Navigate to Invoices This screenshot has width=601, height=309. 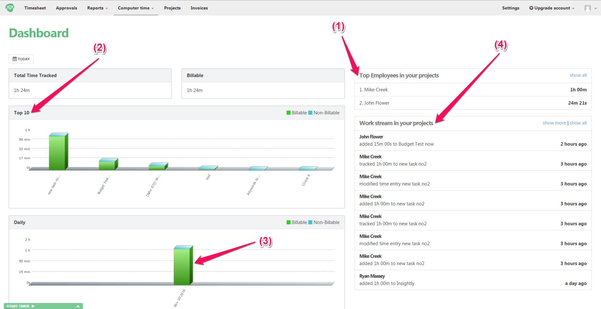click(199, 8)
